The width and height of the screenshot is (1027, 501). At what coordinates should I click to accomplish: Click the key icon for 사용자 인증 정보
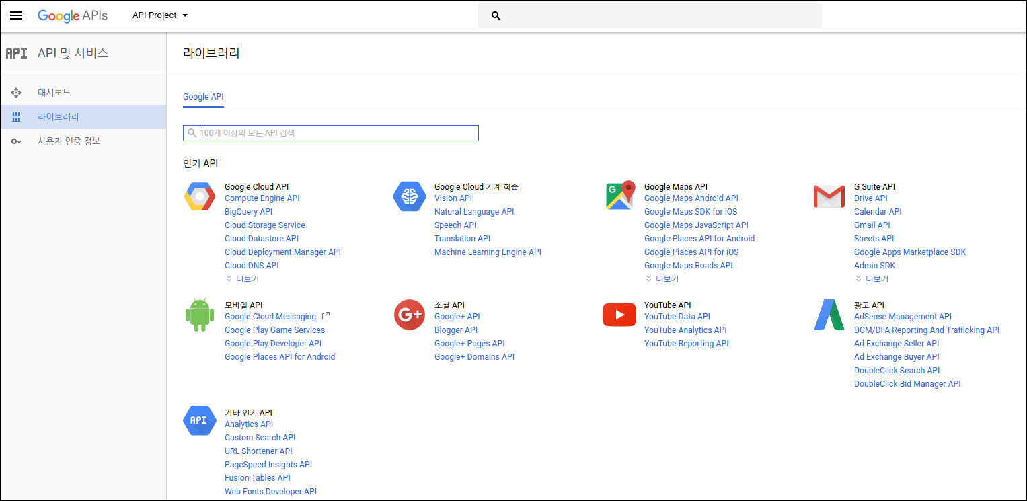point(17,141)
